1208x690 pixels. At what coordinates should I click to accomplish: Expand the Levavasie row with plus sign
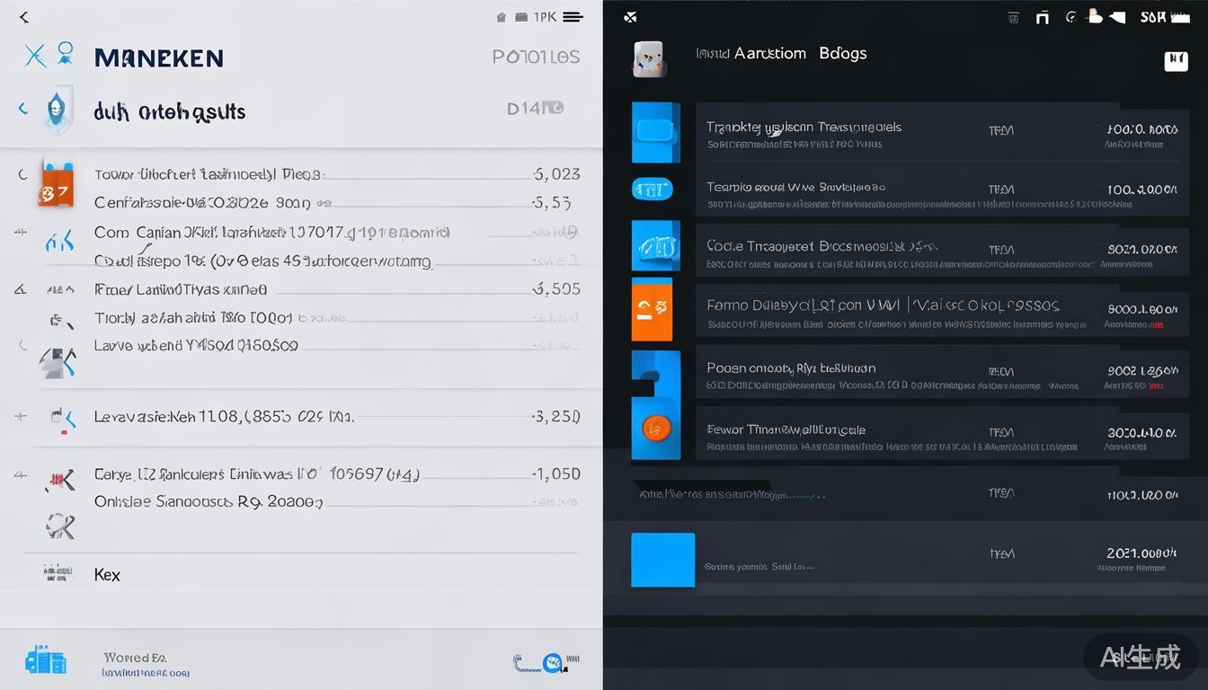20,417
